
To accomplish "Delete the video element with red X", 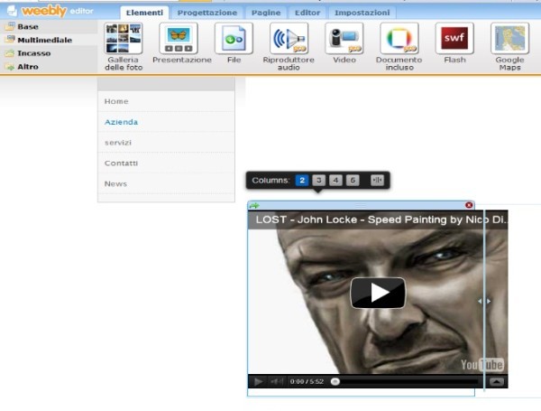I will pos(469,206).
